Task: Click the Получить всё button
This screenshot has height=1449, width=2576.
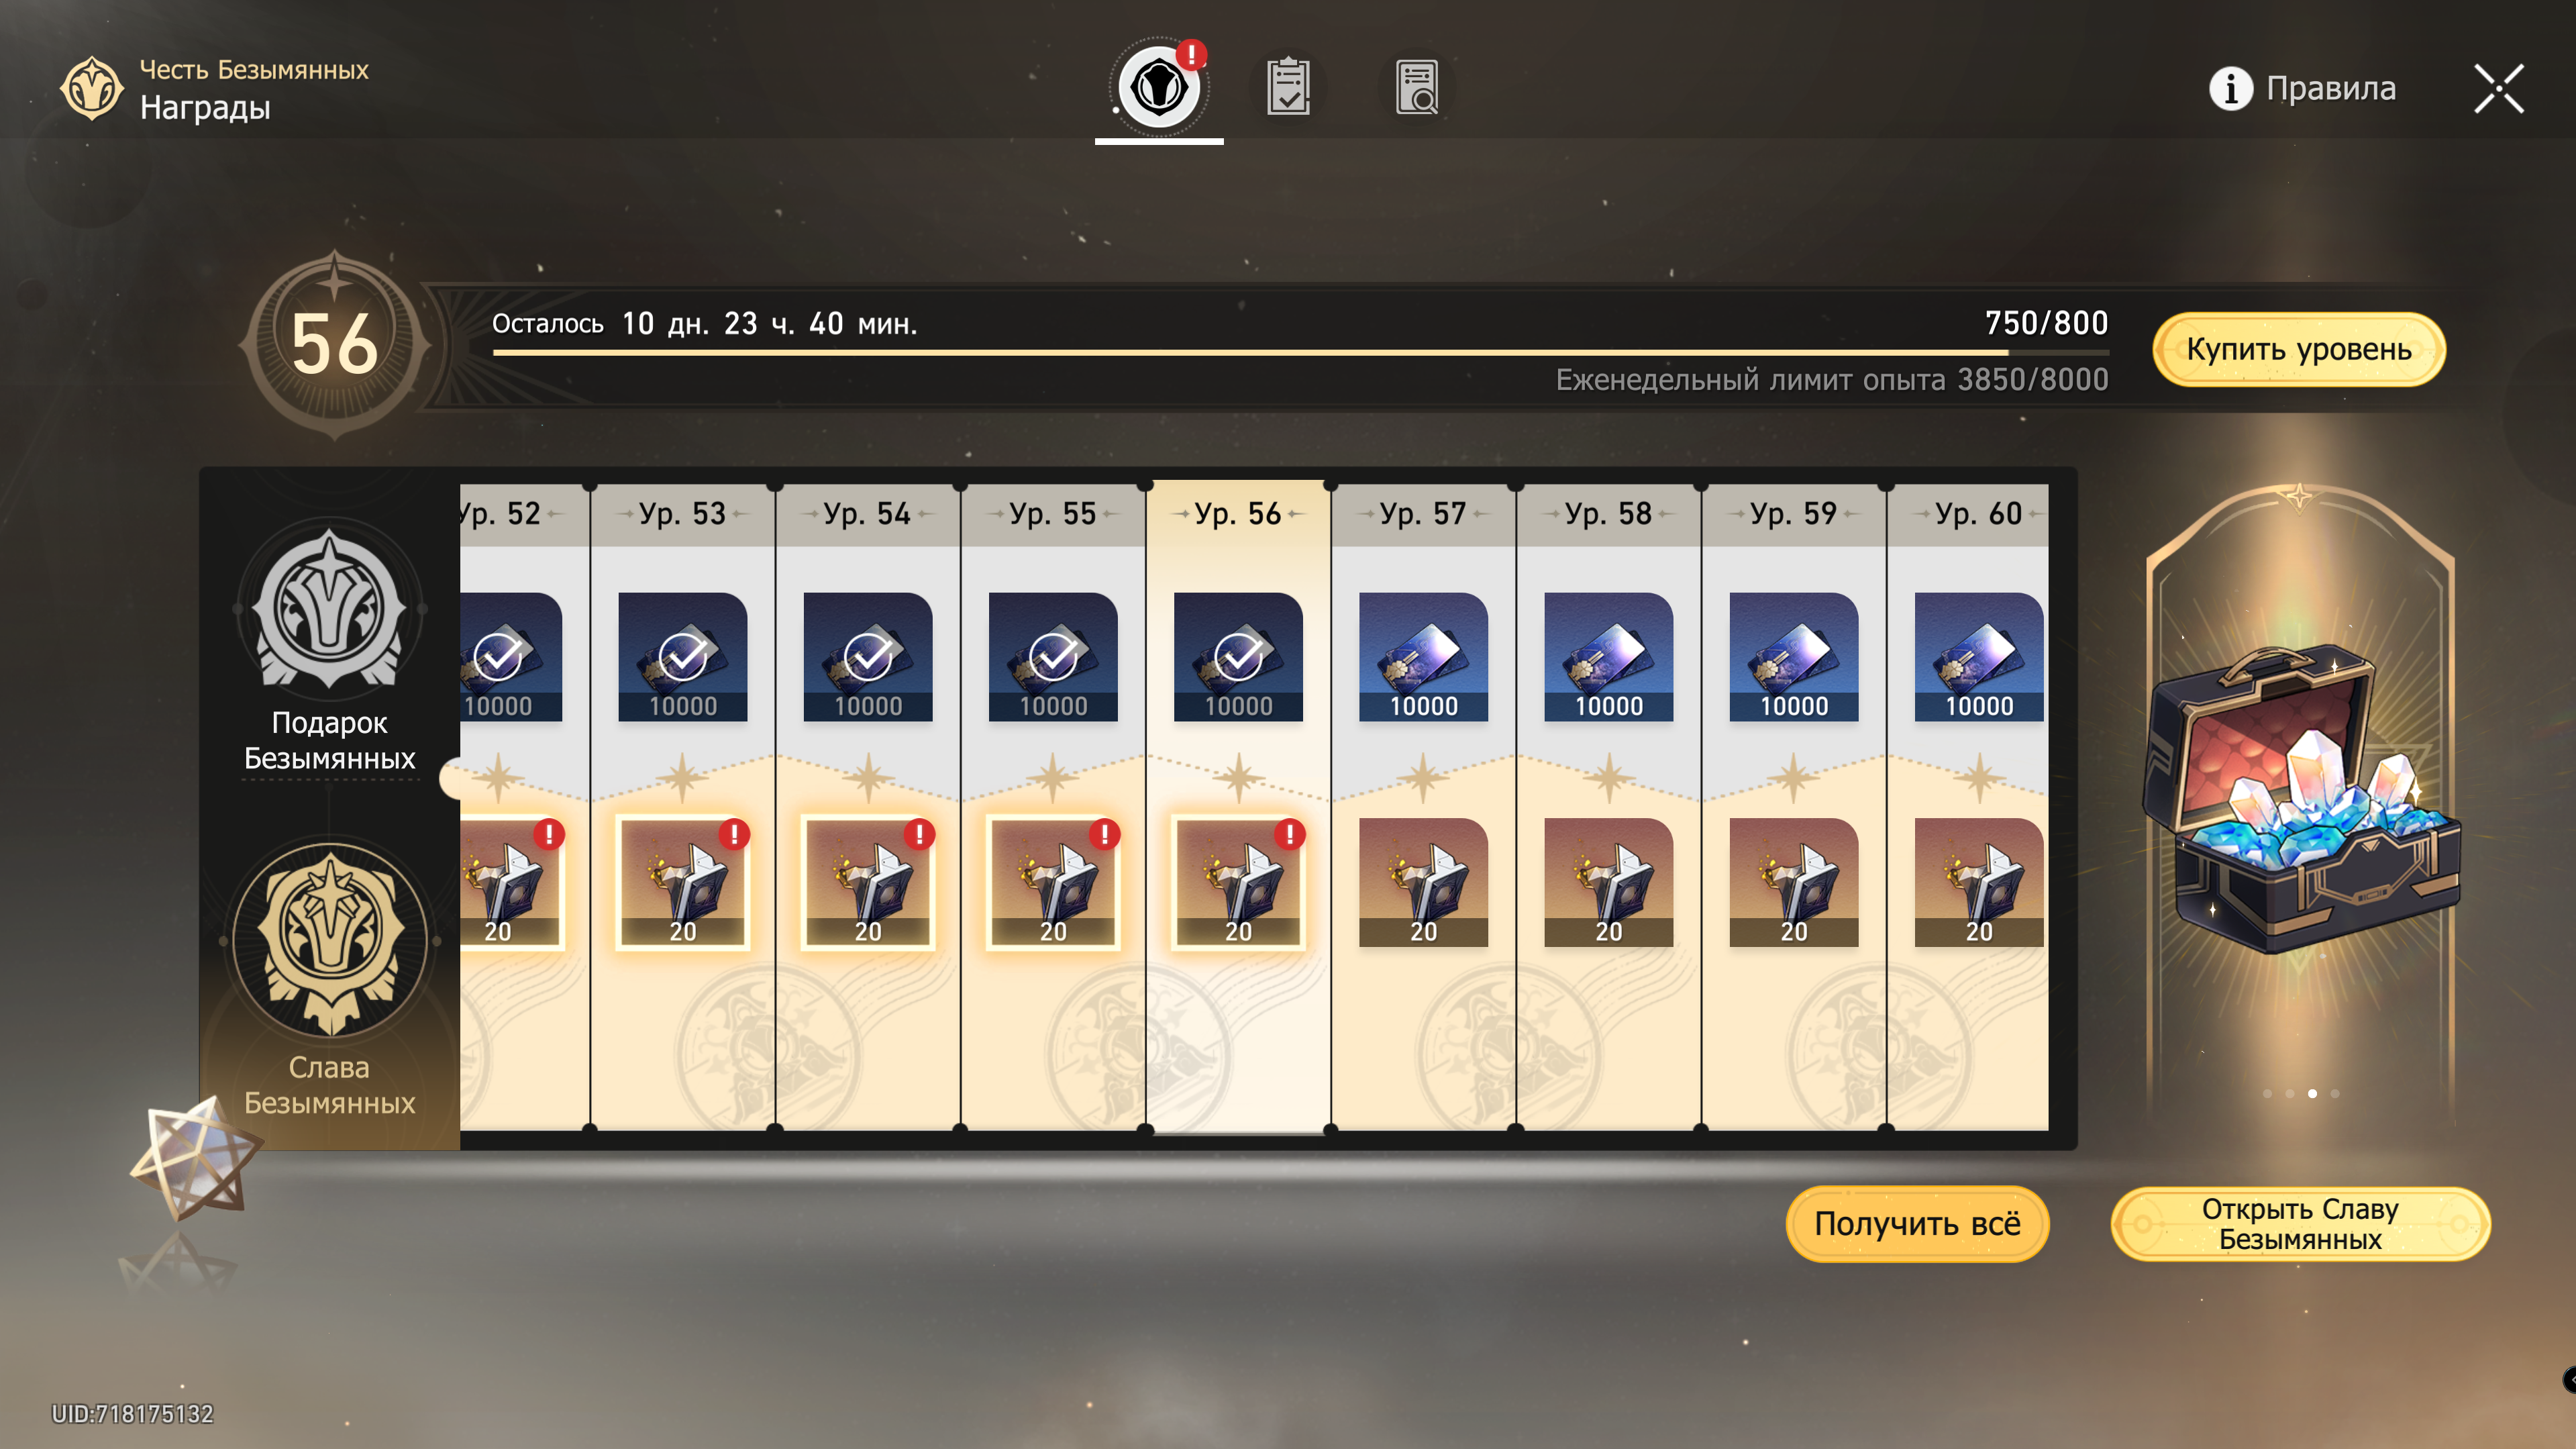Action: [x=1917, y=1223]
